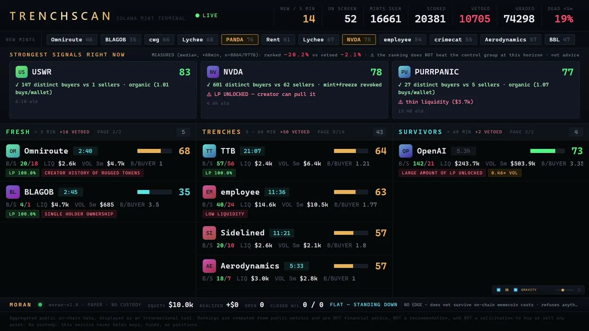Click the Sidelined token name
This screenshot has width=589, height=331.
click(x=243, y=233)
